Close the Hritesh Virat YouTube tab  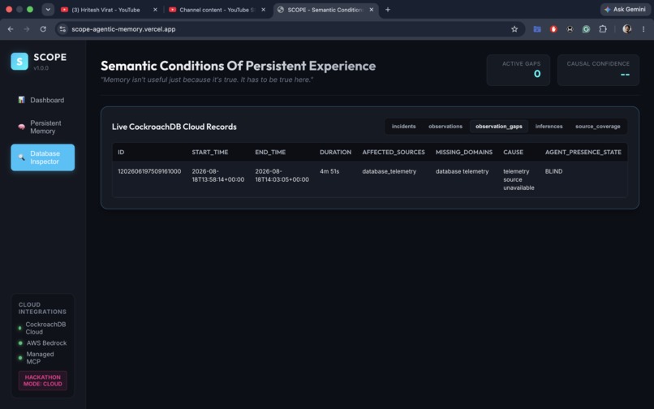click(x=155, y=10)
